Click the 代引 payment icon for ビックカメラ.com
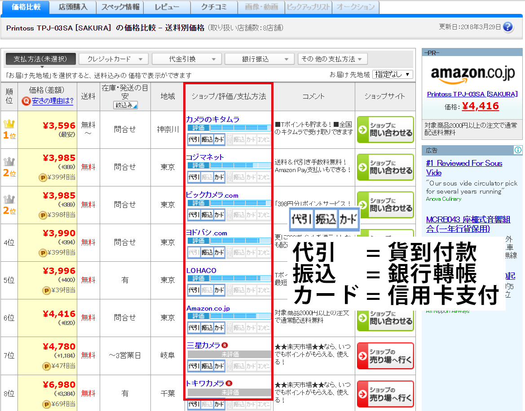 click(x=194, y=215)
